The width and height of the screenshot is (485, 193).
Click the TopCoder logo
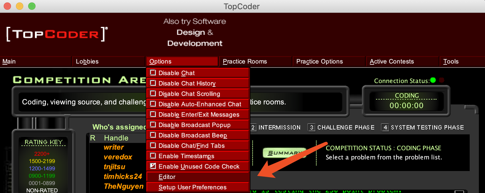coord(57,34)
